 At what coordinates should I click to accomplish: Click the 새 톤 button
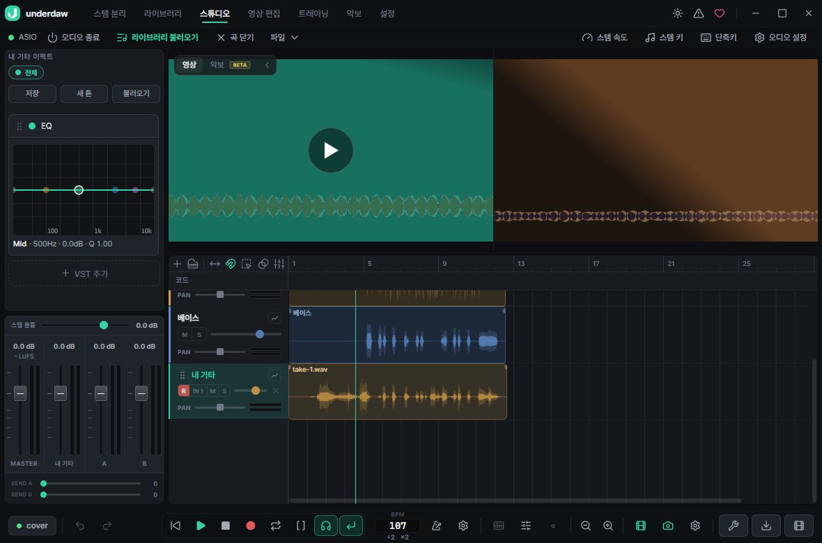(84, 93)
